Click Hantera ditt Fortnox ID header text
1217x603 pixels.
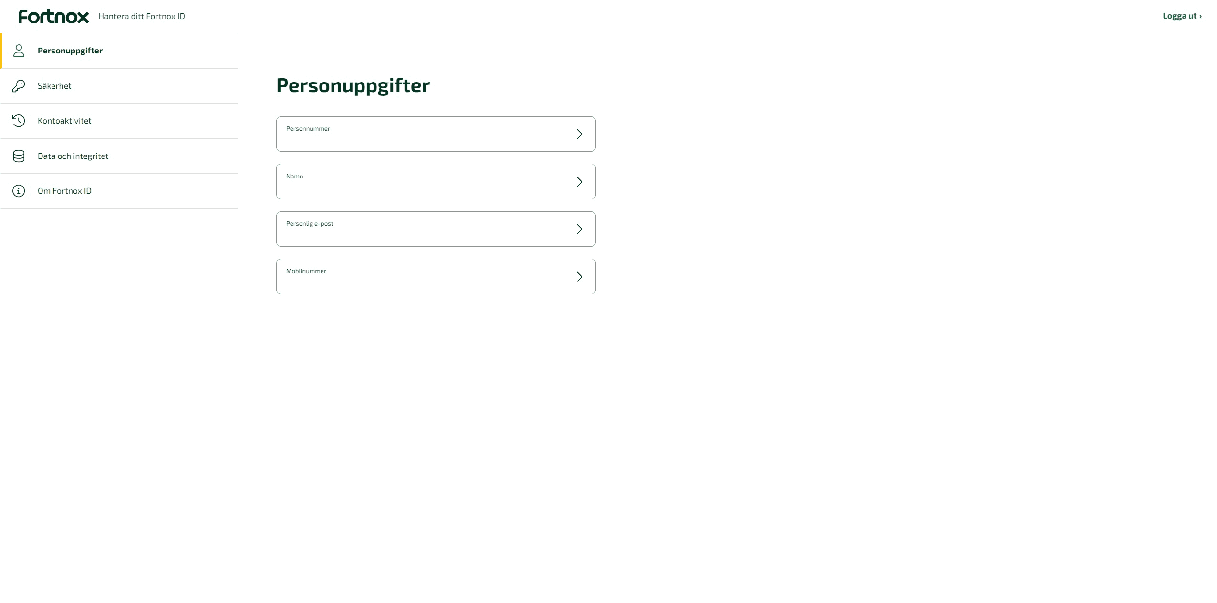(x=142, y=16)
